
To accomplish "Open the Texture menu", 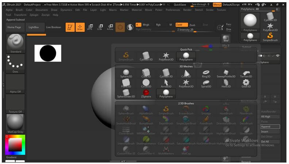I will point(221,10).
